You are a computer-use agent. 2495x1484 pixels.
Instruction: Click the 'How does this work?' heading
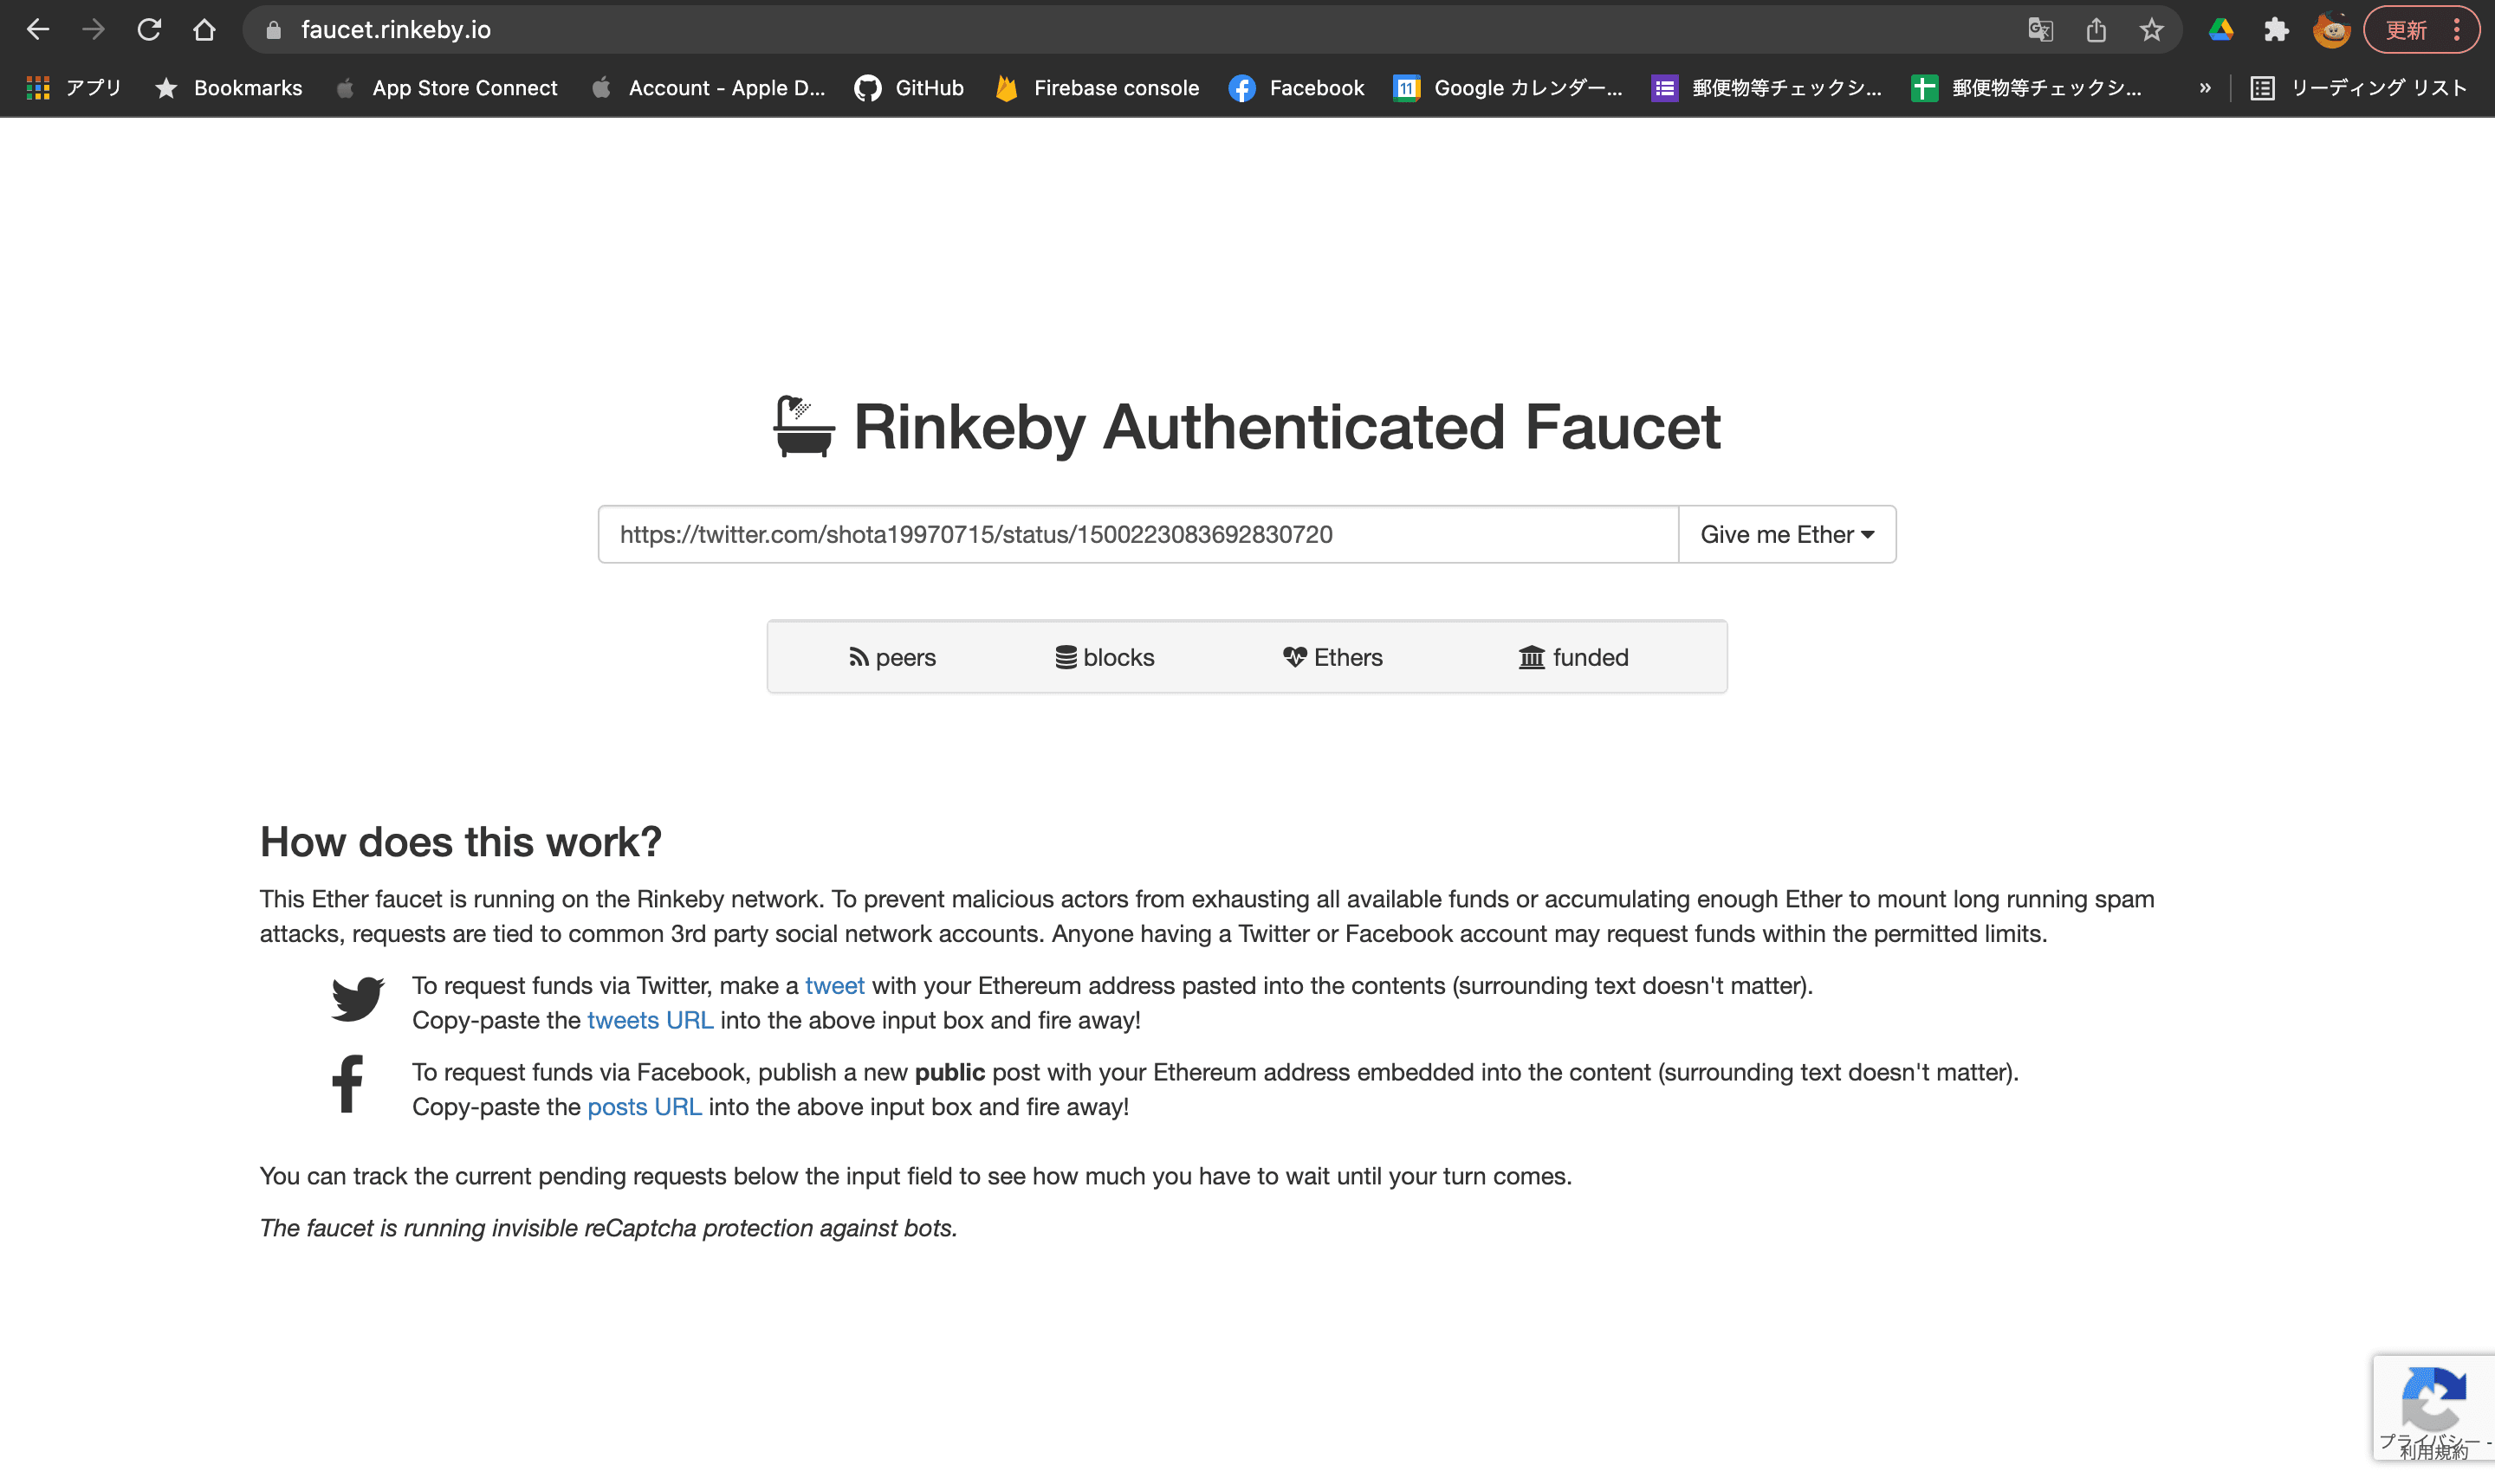coord(461,842)
